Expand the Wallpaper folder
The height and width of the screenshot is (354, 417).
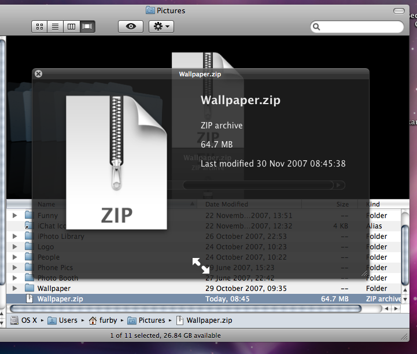[15, 288]
